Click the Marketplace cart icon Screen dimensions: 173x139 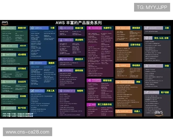[x=90, y=105]
